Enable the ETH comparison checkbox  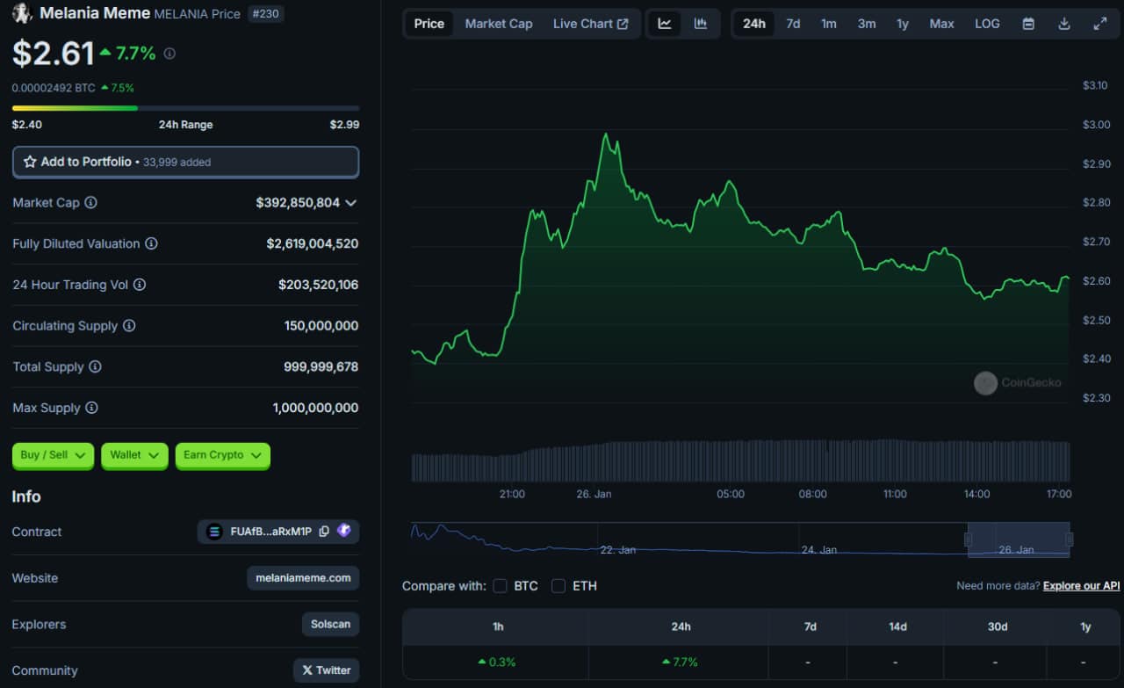[x=558, y=586]
